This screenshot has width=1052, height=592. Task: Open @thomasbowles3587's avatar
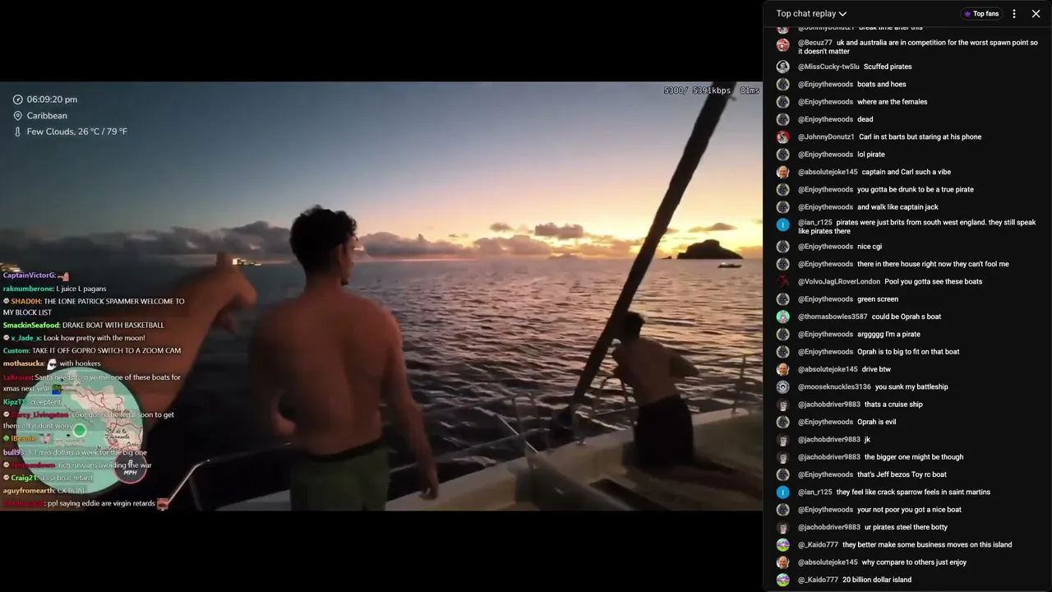pyautogui.click(x=783, y=317)
